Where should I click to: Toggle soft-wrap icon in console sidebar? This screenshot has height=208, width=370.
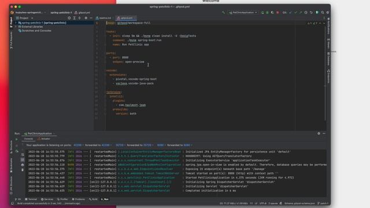(23, 155)
